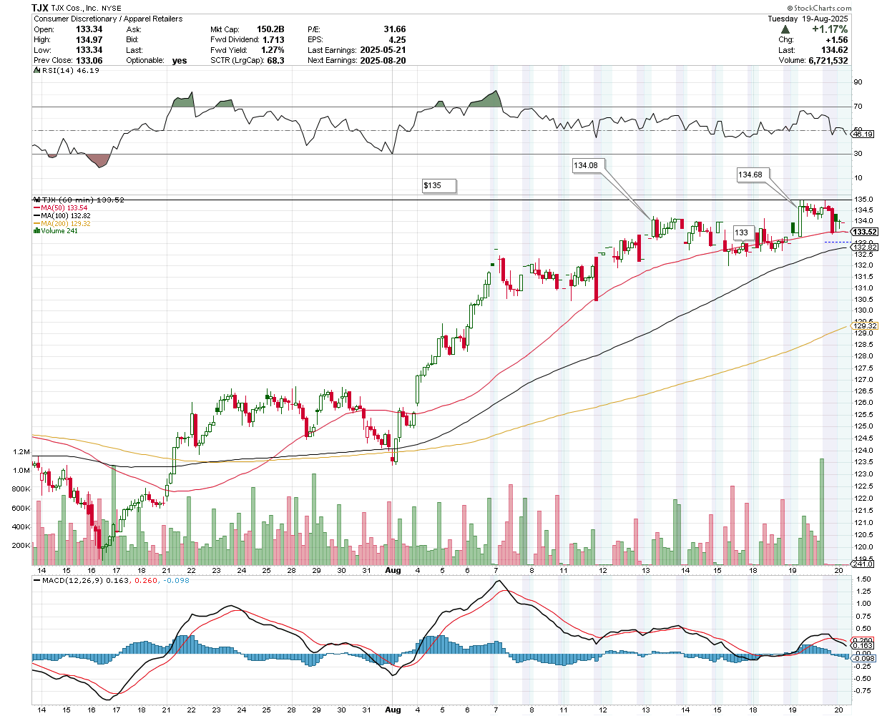
Task: Click the High value 134.97
Action: [x=89, y=40]
